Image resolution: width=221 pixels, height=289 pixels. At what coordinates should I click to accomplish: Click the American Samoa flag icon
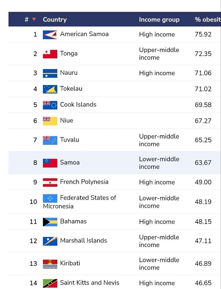(50, 35)
